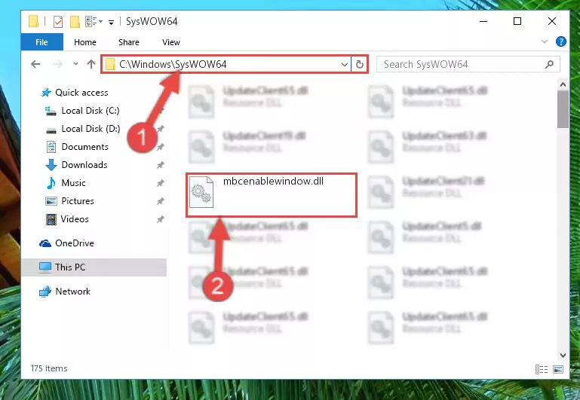Screen dimensions: 580x400
Task: Click the vertical scrollbar thumb
Action: point(563,109)
